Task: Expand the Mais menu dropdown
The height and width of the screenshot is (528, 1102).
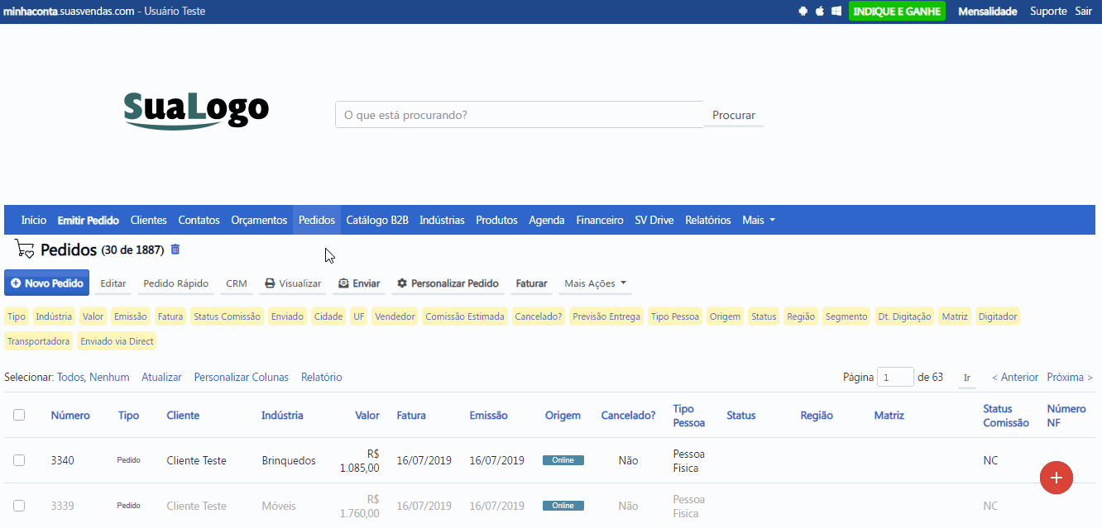Action: tap(759, 220)
